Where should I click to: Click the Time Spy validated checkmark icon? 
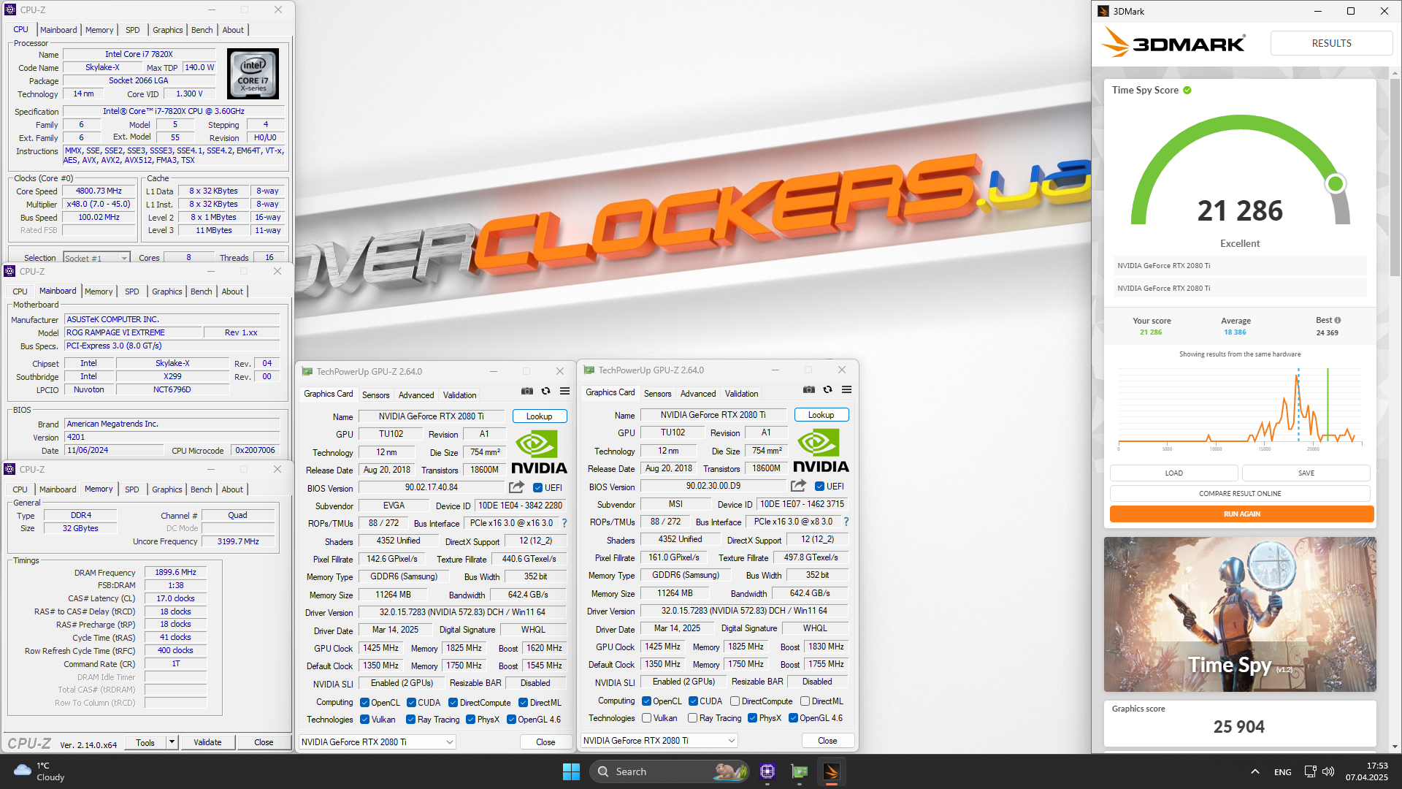[1187, 91]
